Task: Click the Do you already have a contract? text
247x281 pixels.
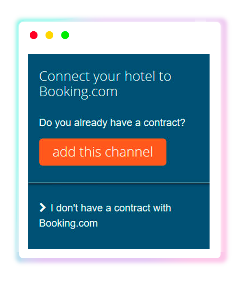Action: point(112,123)
